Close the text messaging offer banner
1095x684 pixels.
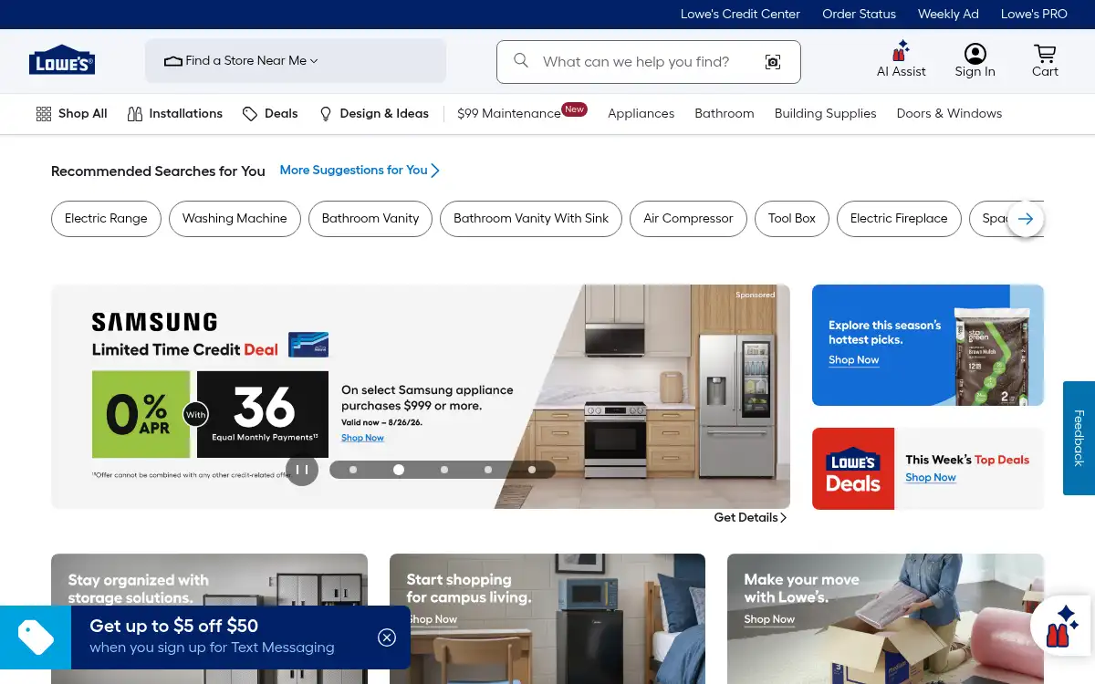[x=387, y=637]
